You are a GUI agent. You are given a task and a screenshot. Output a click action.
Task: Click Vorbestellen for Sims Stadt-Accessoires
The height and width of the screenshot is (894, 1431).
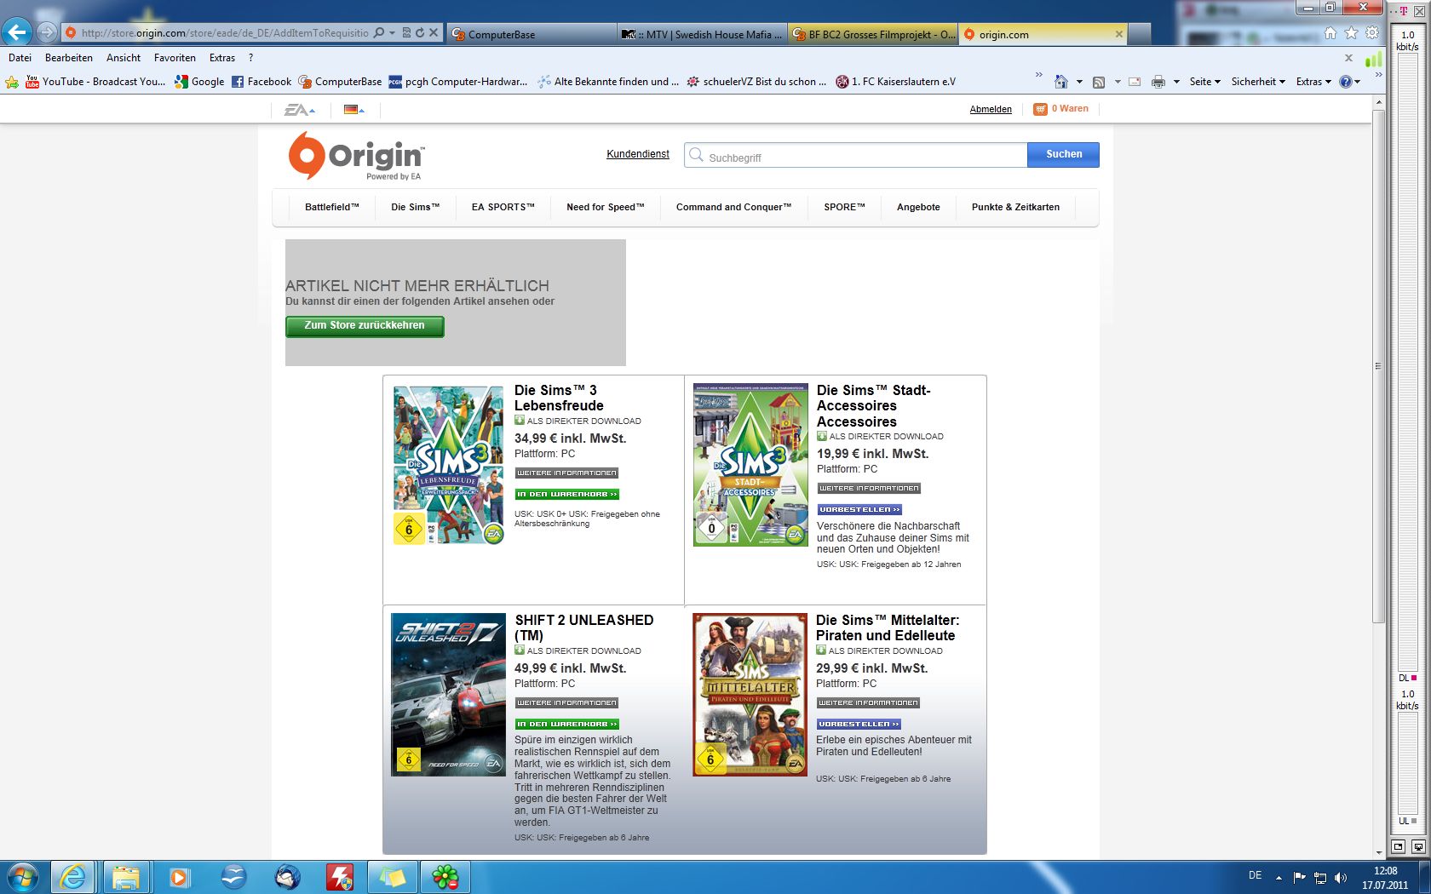coord(859,509)
